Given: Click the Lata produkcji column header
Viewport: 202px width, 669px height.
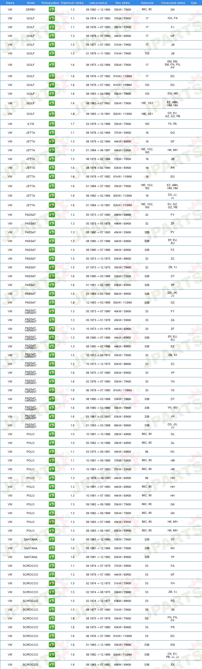Looking at the screenshot, I should (98, 3).
